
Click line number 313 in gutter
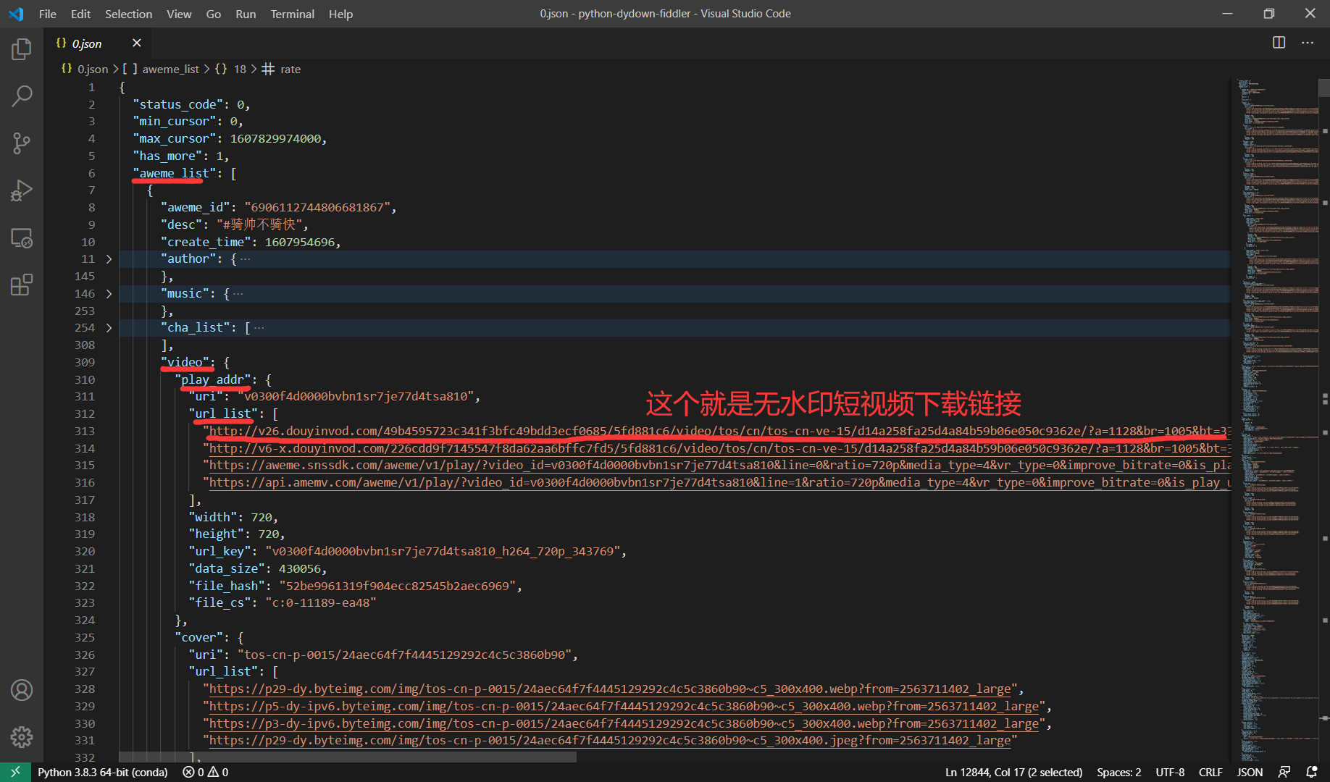[x=85, y=432]
